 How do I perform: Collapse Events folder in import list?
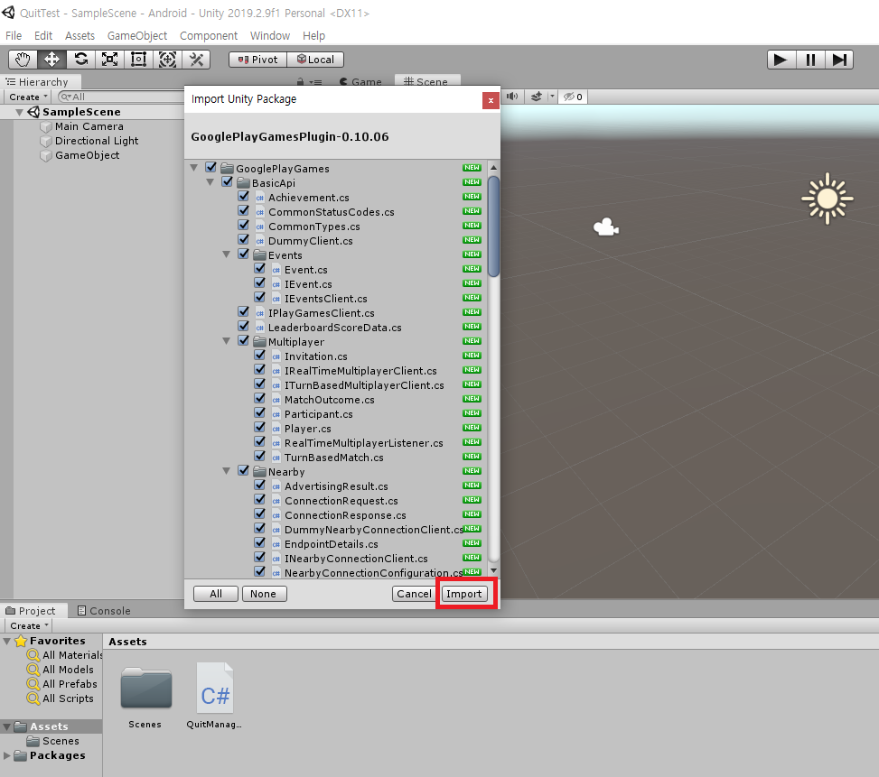[x=227, y=254]
